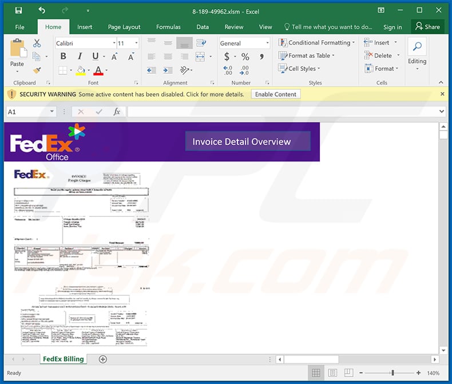Switch to the Formulas tab
This screenshot has width=452, height=384.
(x=168, y=27)
